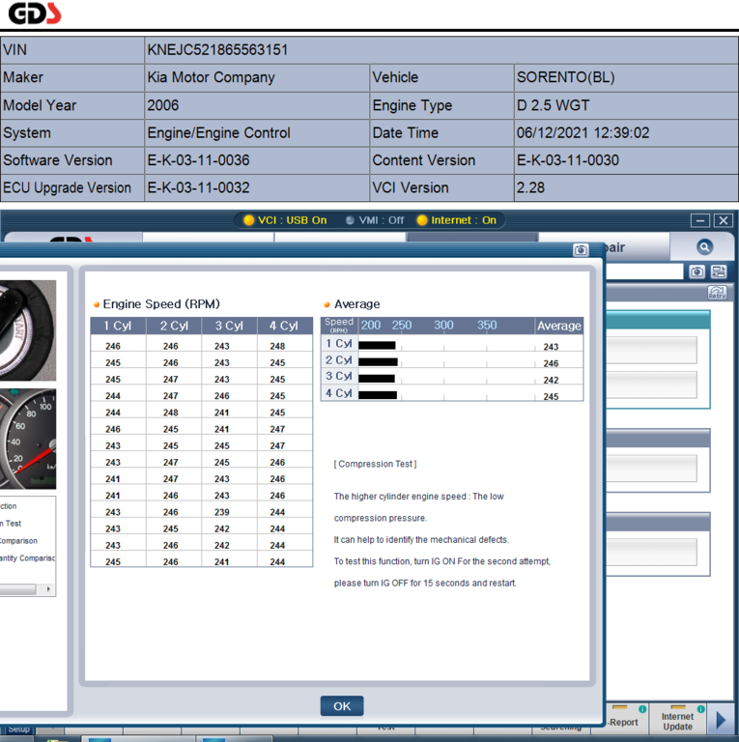Viewport: 739px width, 742px height.
Task: Select the 'antity Comparison' list item
Action: click(27, 557)
